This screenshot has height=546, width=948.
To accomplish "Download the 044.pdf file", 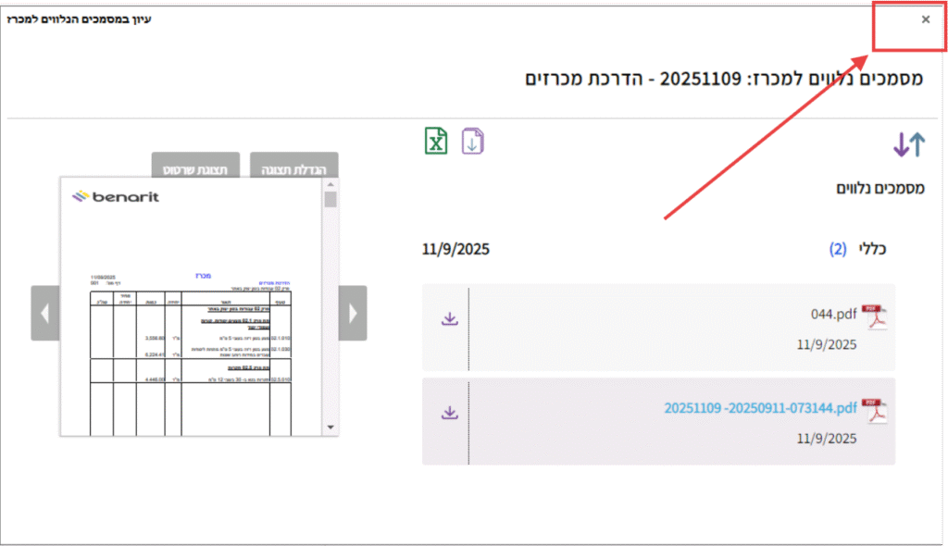I will click(449, 318).
